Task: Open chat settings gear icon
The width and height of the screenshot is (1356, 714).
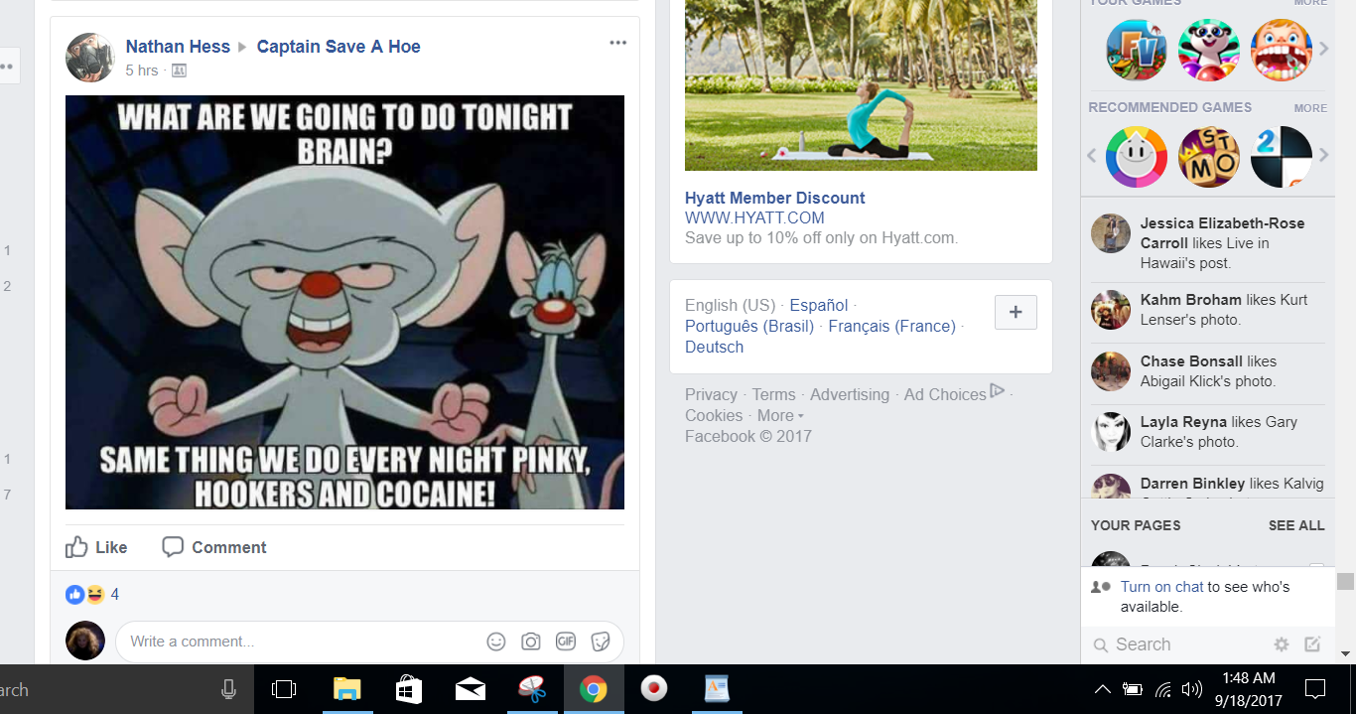Action: pos(1282,644)
